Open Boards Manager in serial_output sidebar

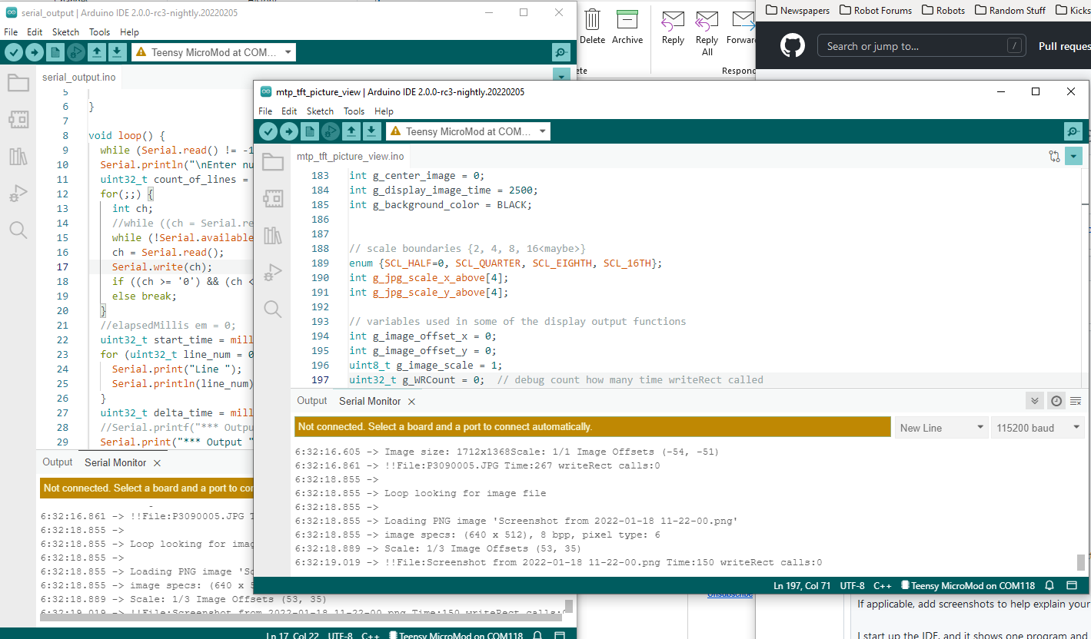click(18, 119)
